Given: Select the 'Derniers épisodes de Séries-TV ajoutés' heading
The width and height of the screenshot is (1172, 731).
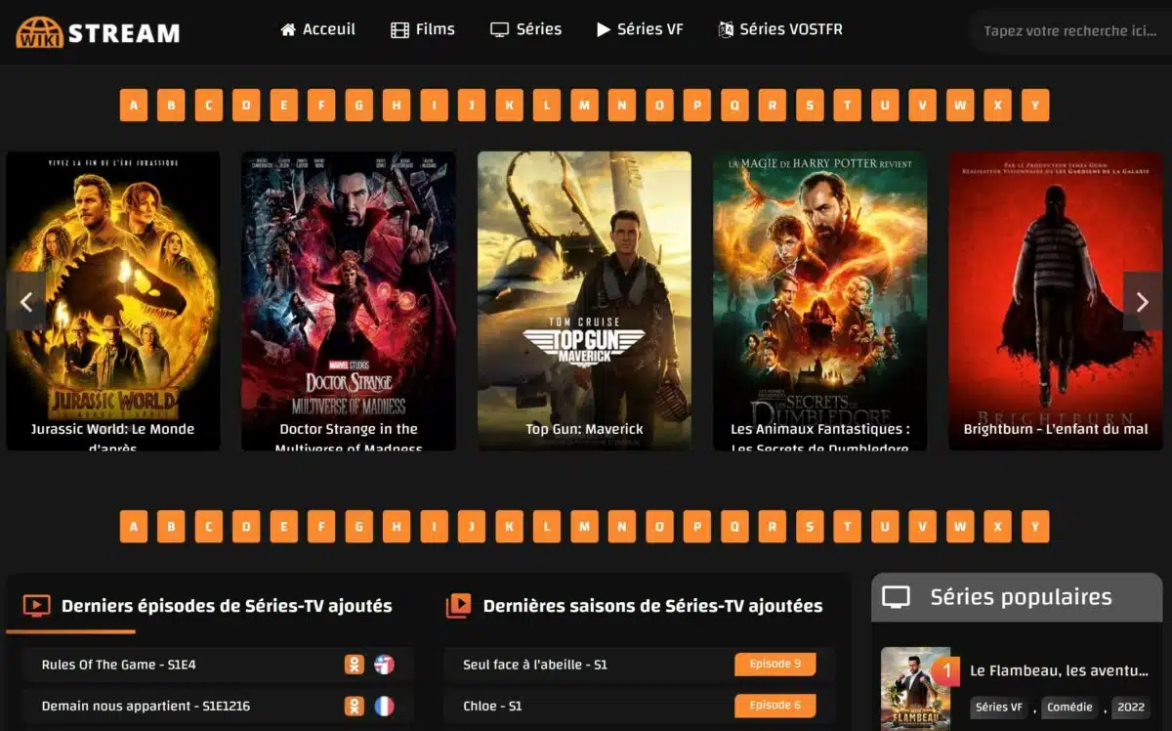Looking at the screenshot, I should click(x=227, y=606).
